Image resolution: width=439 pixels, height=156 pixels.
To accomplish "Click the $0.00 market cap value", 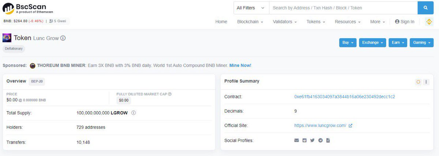I will click(124, 100).
